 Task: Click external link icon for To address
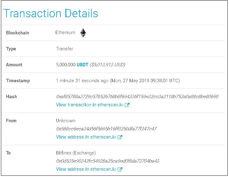click(x=120, y=169)
